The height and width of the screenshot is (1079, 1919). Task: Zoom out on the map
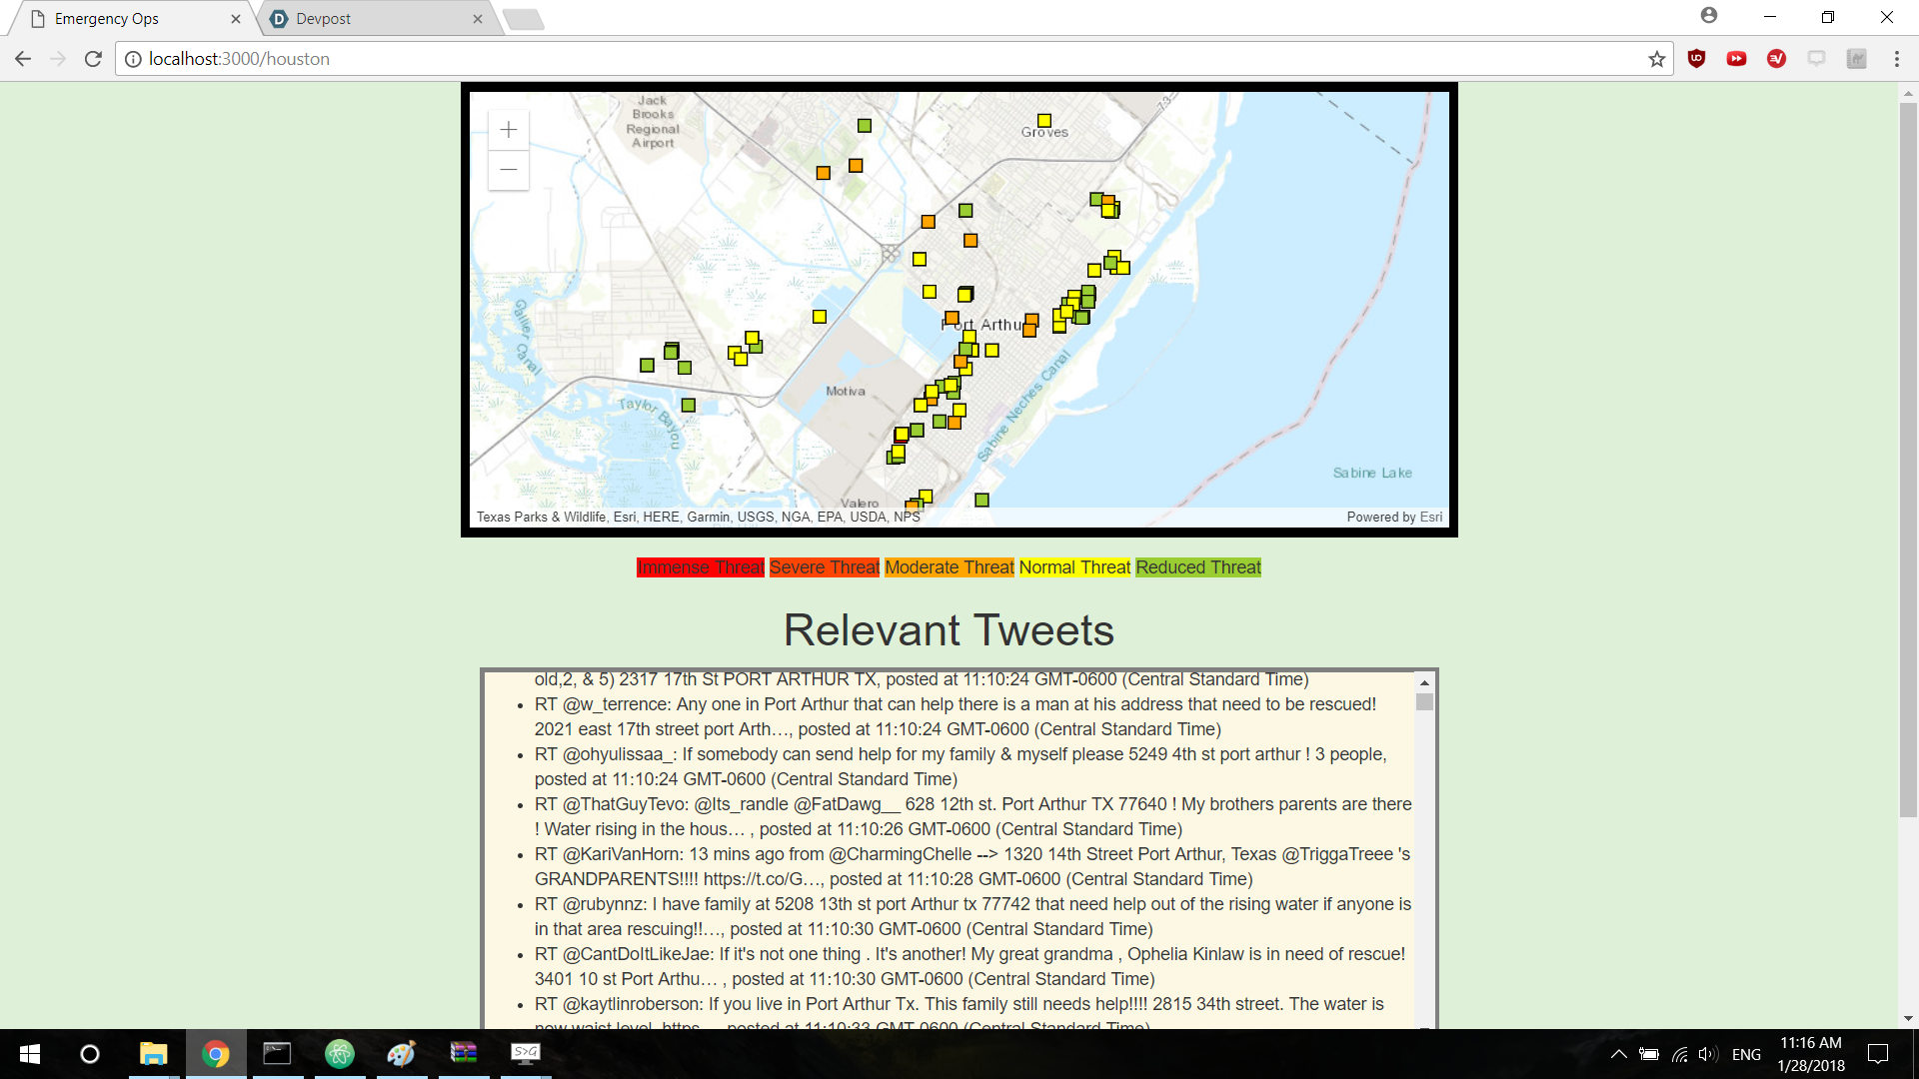(x=508, y=170)
